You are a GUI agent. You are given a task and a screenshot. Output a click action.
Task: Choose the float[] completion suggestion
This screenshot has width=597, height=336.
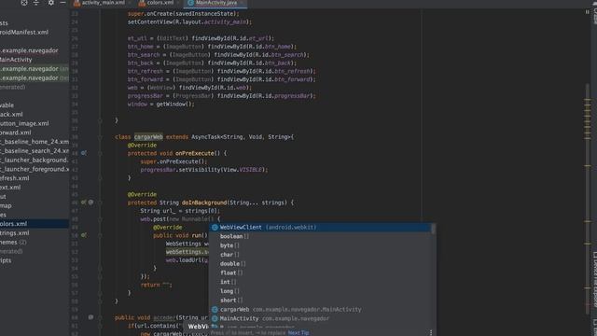pos(319,273)
